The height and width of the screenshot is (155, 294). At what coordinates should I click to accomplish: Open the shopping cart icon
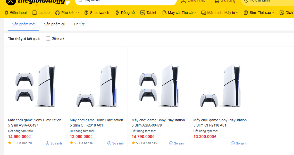(x=217, y=1)
